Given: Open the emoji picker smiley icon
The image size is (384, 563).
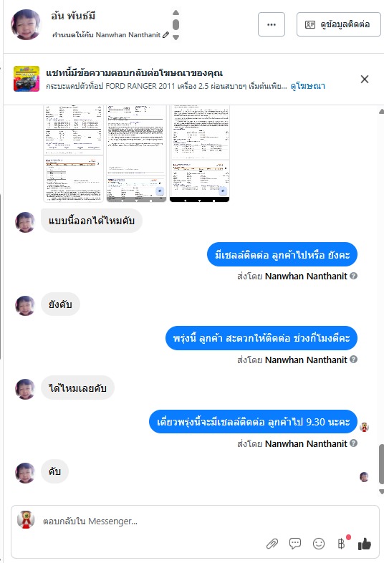Looking at the screenshot, I should (x=319, y=544).
